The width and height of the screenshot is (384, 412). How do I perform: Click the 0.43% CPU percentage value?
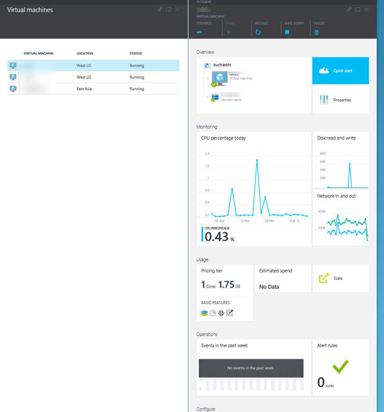click(219, 237)
